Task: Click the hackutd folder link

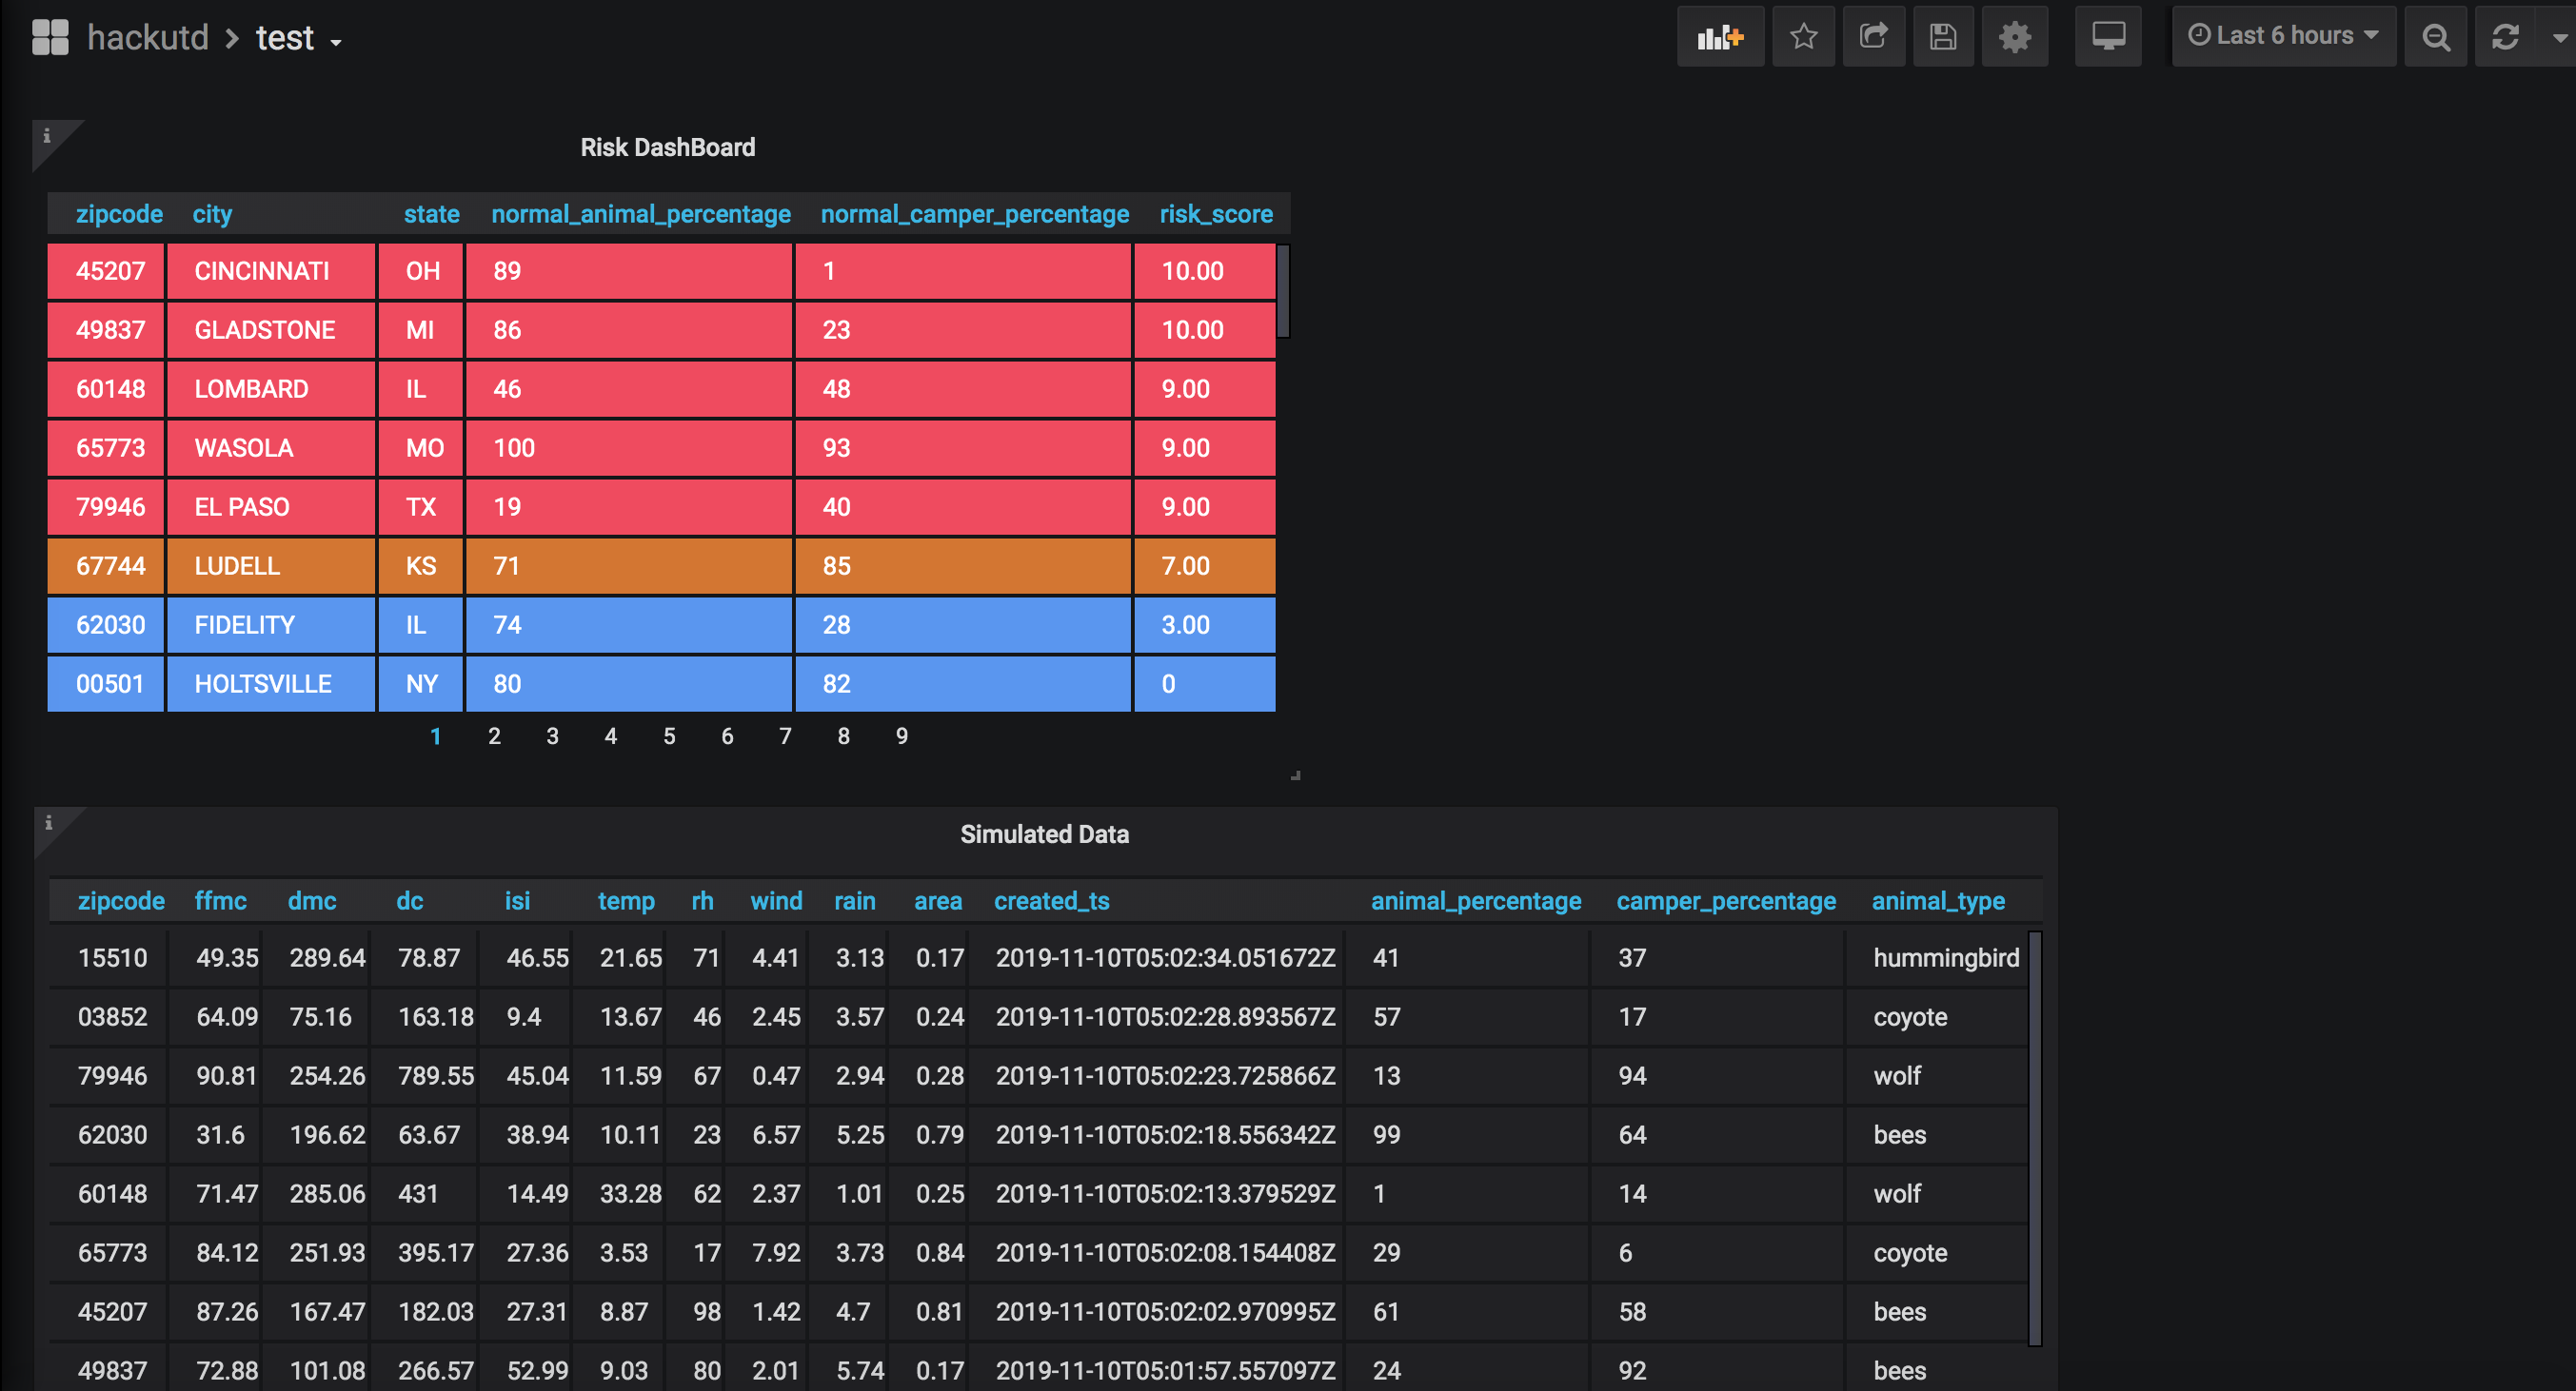Action: pyautogui.click(x=148, y=38)
